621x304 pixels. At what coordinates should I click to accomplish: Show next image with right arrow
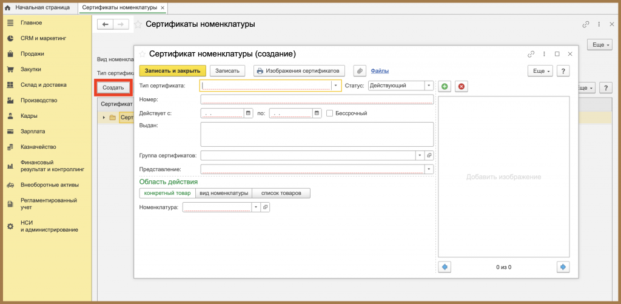pos(563,267)
